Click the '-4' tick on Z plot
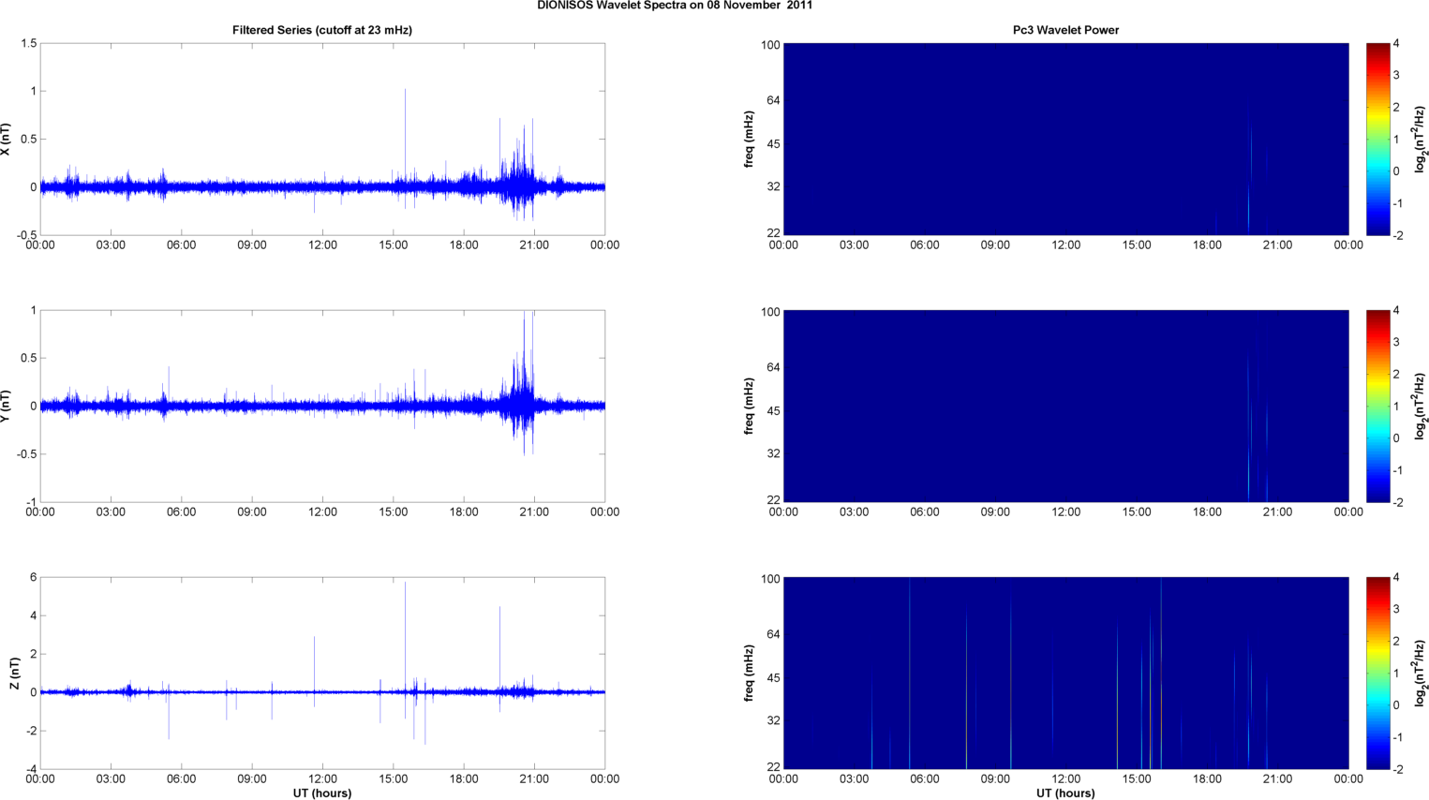 31,769
